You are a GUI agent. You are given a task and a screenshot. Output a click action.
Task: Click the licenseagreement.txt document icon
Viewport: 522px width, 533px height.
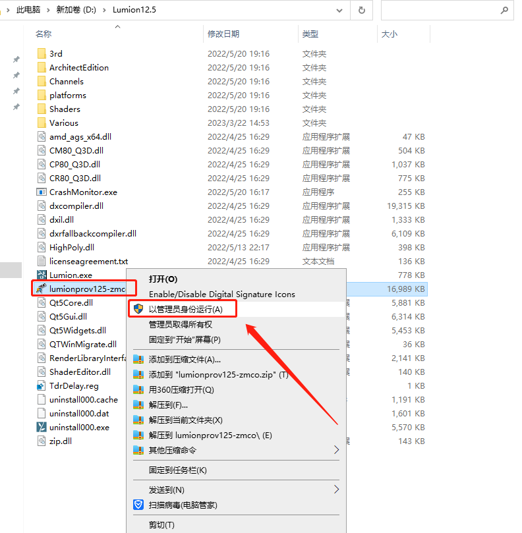[42, 261]
